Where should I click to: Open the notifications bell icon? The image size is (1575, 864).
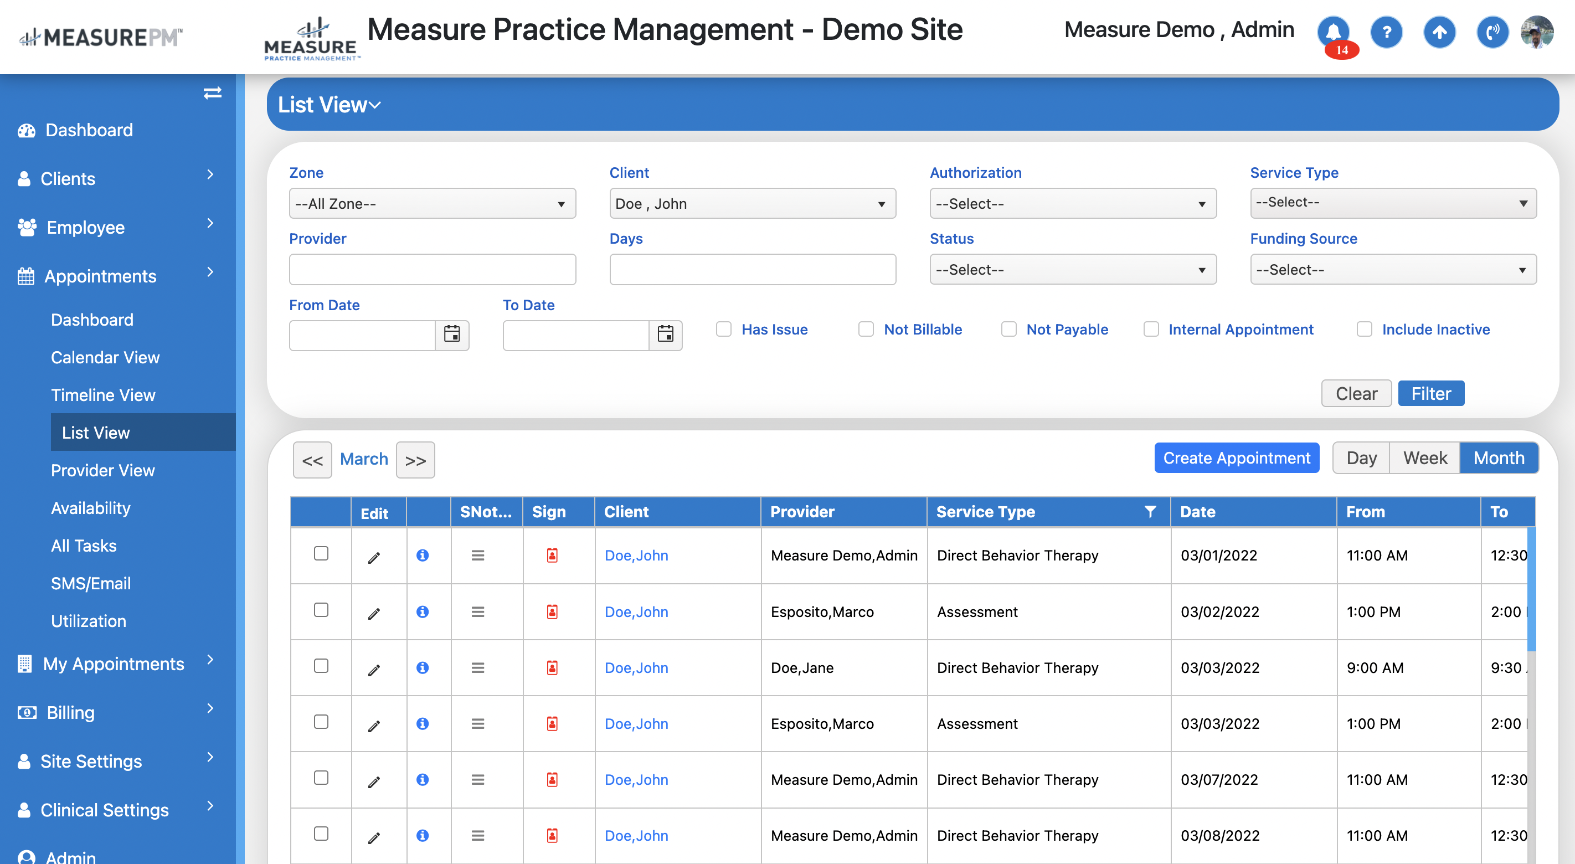point(1333,30)
